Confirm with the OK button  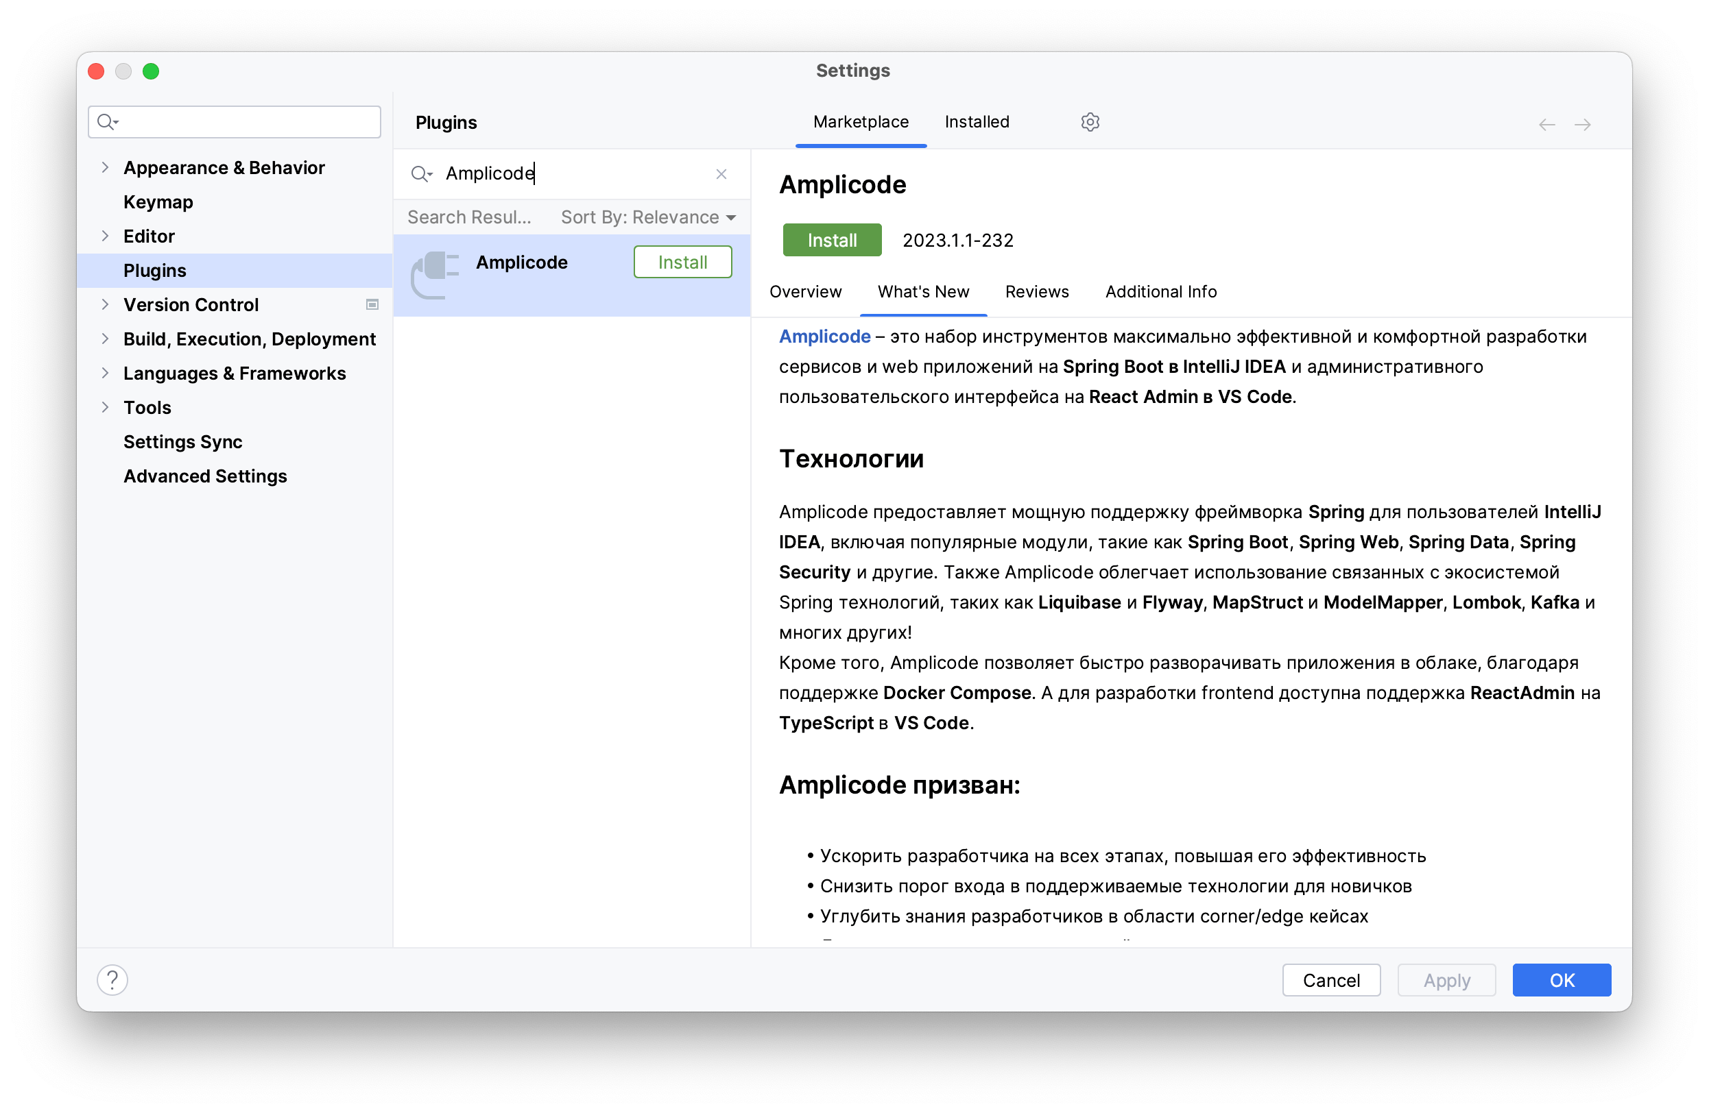1561,980
